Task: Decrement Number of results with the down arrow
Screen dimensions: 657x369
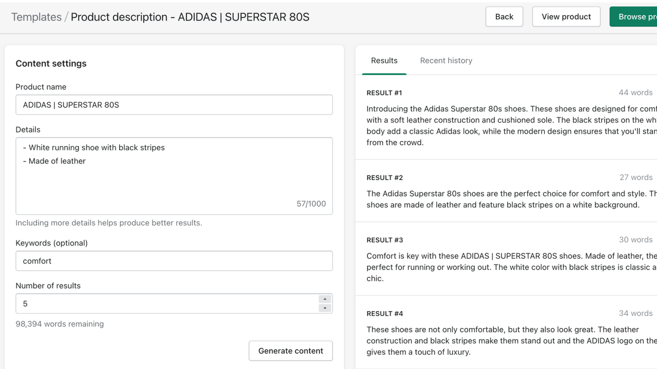Action: pyautogui.click(x=324, y=307)
